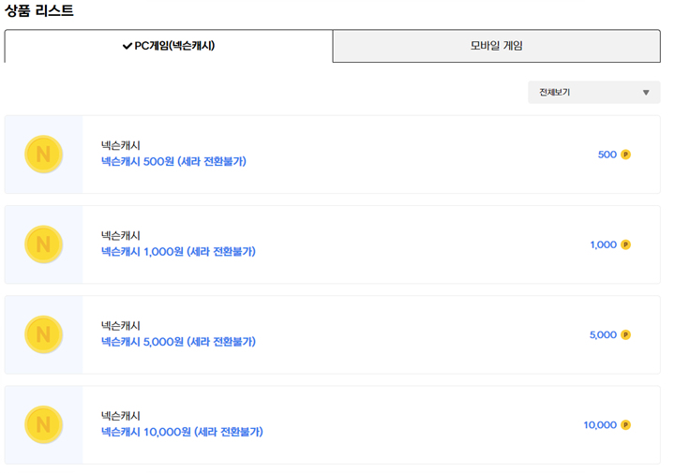Click the point badge next to 1,000
Viewport: 675px width, 473px height.
[625, 244]
